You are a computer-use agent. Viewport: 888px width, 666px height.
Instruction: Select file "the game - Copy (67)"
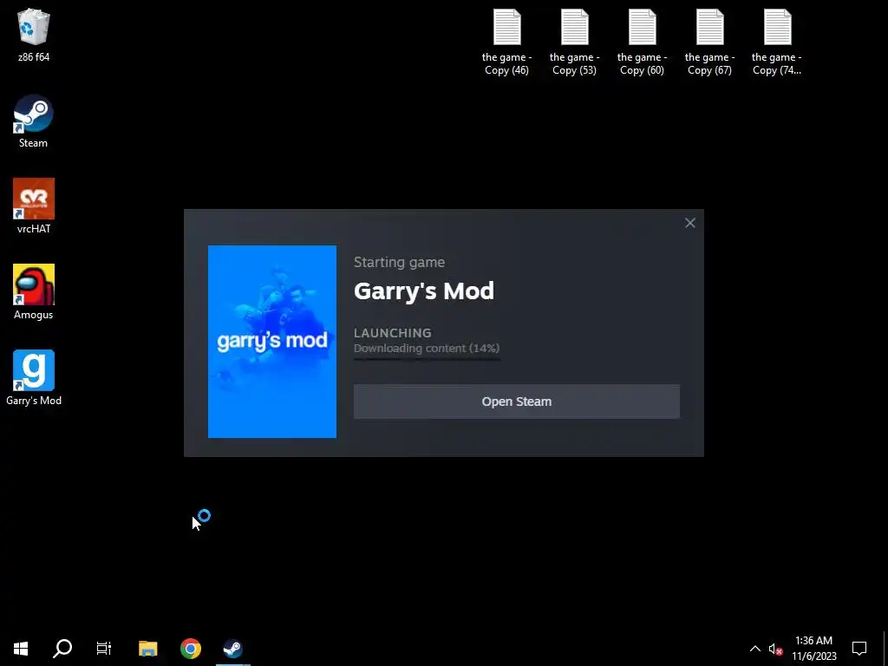[709, 42]
